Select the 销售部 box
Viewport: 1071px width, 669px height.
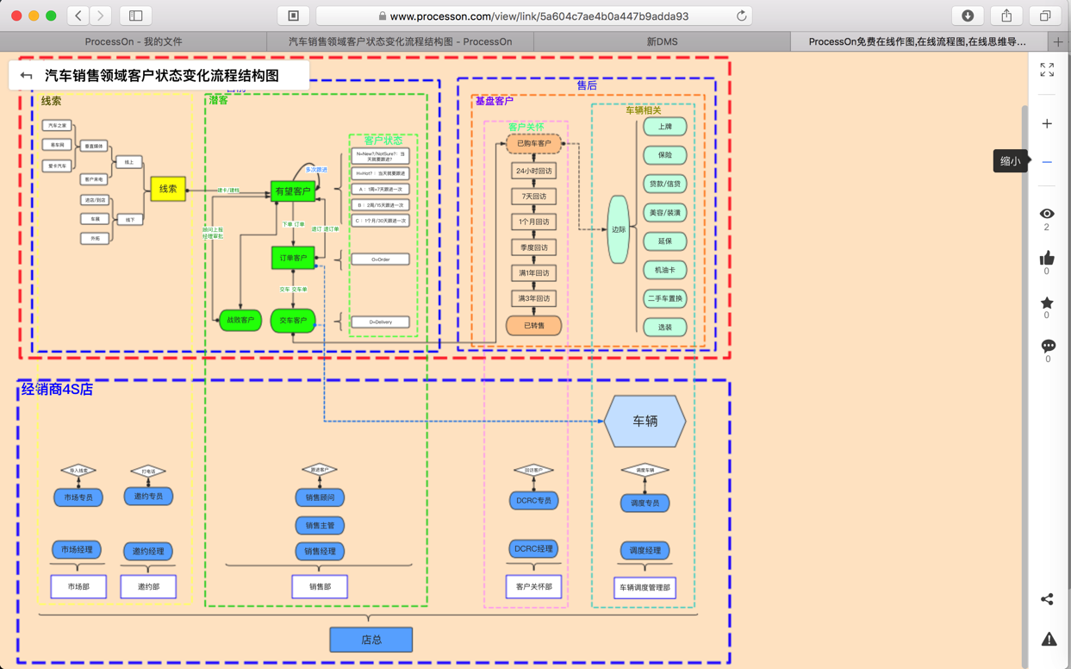pyautogui.click(x=320, y=587)
